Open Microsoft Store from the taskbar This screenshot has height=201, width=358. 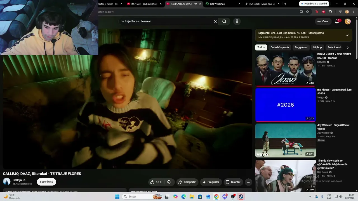[200, 197]
